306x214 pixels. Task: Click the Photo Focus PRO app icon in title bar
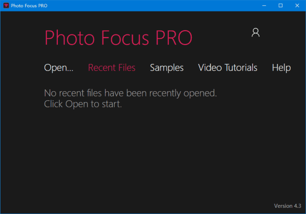point(7,5)
